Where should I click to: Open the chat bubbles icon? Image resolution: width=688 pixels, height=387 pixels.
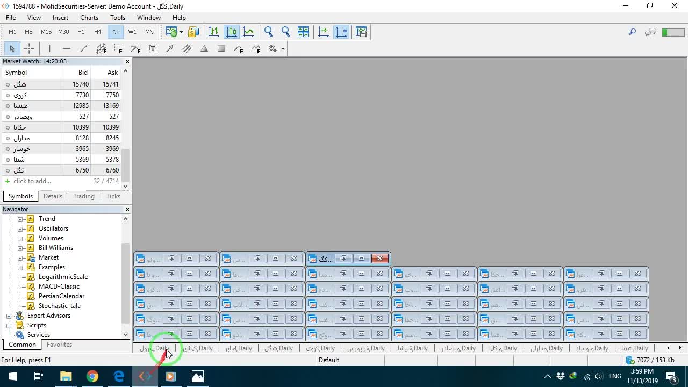tap(650, 32)
